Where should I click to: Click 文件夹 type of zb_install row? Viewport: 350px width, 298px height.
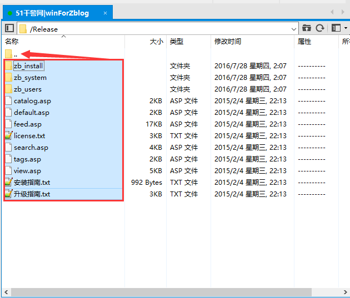pyautogui.click(x=180, y=66)
